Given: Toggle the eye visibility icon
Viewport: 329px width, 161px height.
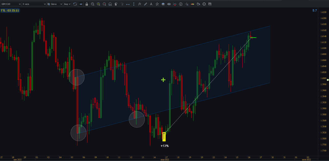Looking at the screenshot, I should pos(169,4).
